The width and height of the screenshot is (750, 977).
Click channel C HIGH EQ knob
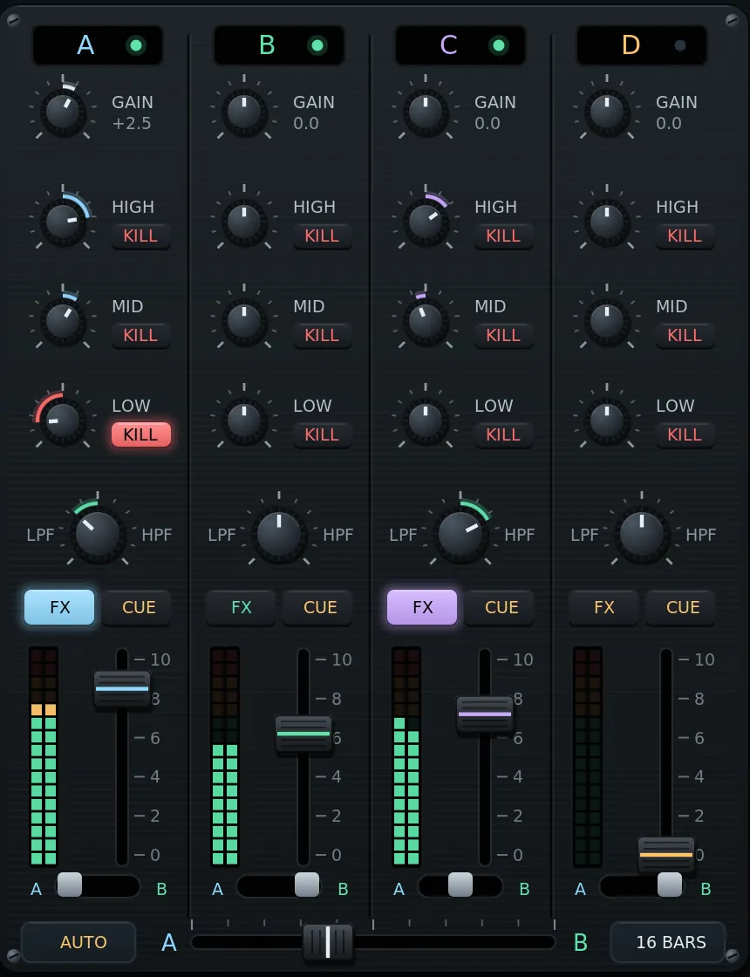click(426, 222)
